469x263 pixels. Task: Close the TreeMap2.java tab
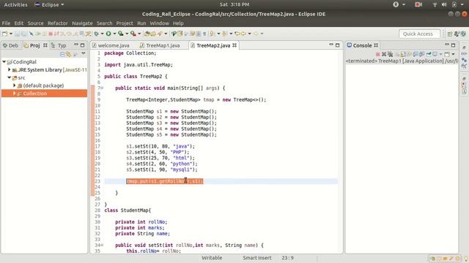[234, 45]
